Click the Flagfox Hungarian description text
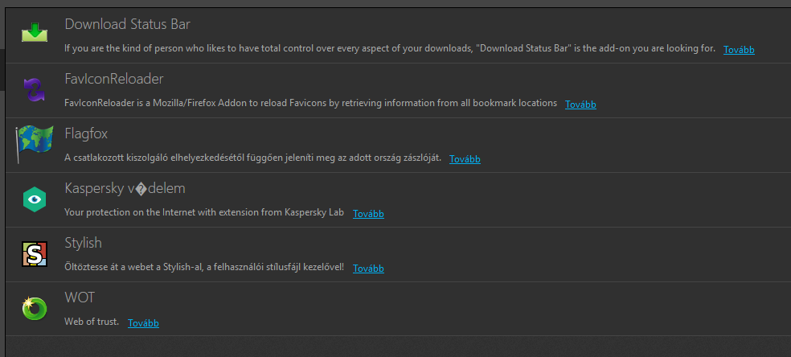The width and height of the screenshot is (791, 357). 252,158
